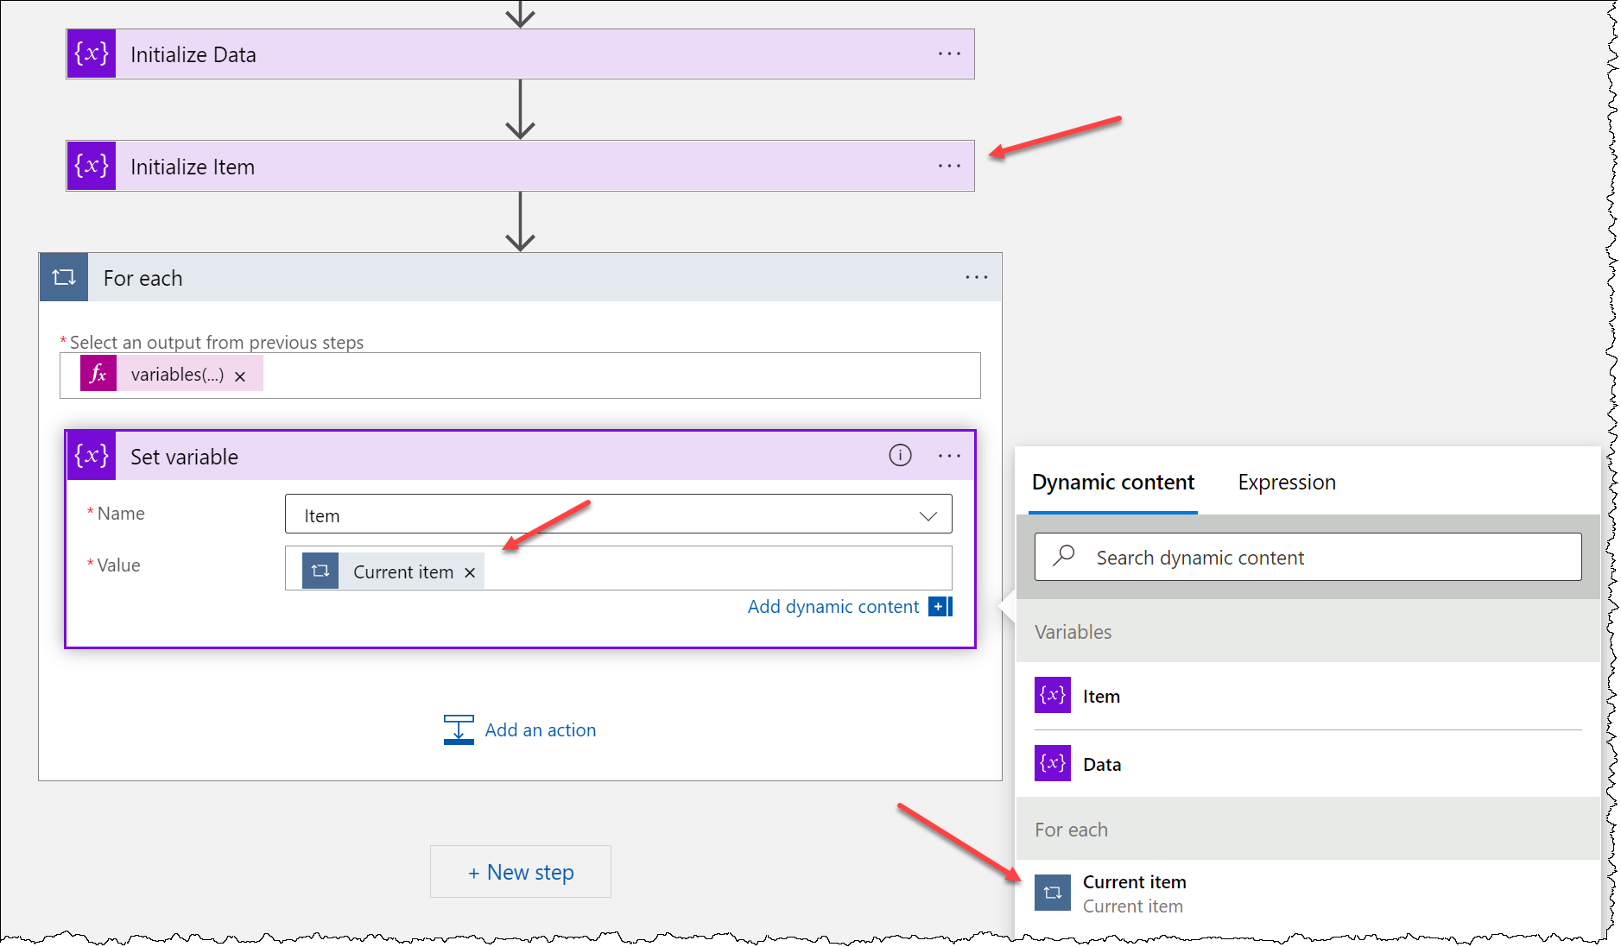Viewport: 1621px width, 947px height.
Task: Remove the variables(...) expression token
Action: tap(240, 376)
